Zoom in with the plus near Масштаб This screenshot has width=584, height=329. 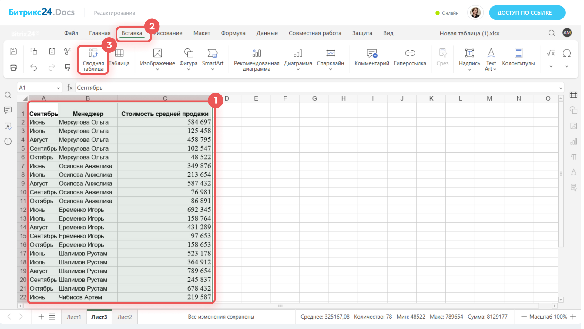click(573, 317)
